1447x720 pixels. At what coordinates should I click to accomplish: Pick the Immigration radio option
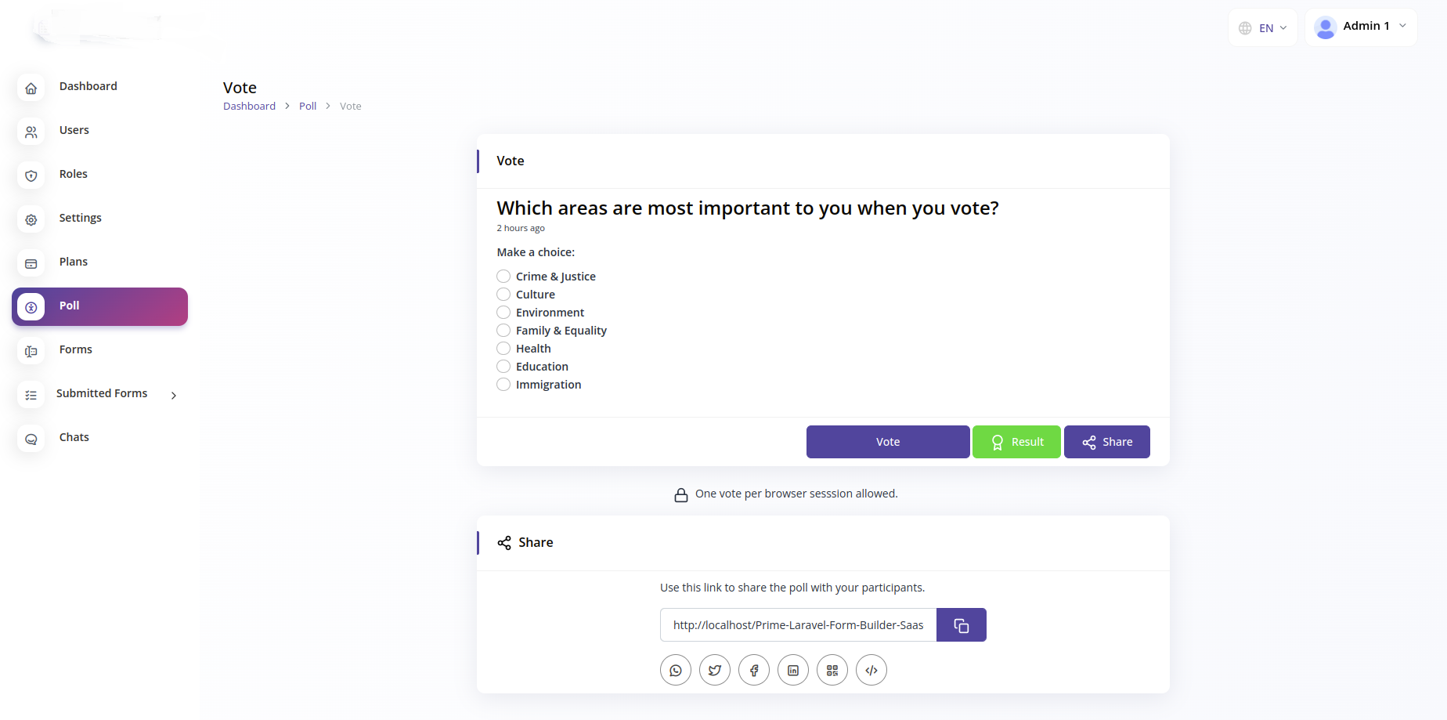click(503, 385)
